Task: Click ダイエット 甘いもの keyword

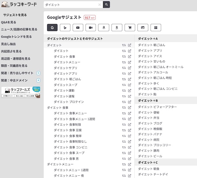Action: click(151, 62)
